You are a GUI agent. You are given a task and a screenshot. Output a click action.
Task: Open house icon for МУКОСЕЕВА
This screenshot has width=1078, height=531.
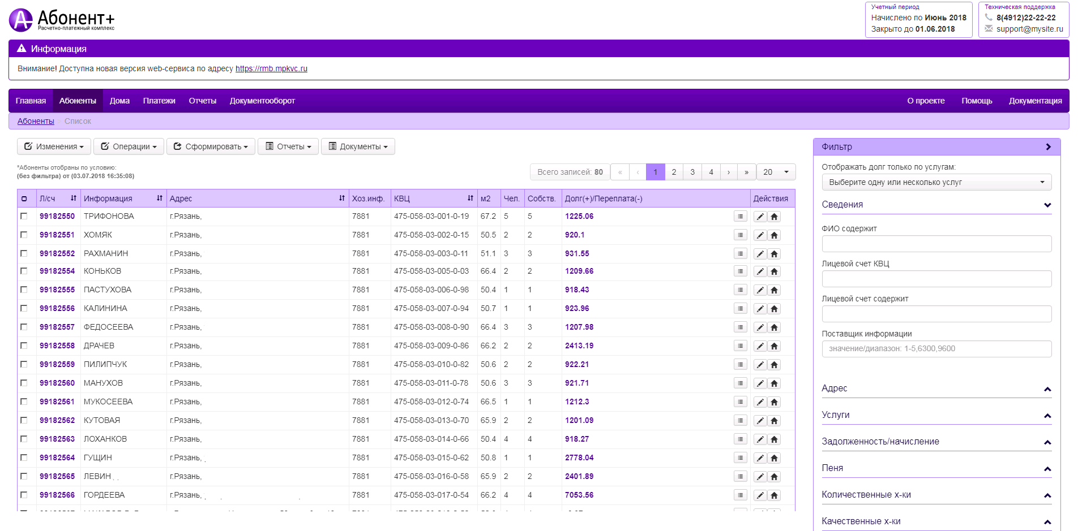pyautogui.click(x=774, y=402)
